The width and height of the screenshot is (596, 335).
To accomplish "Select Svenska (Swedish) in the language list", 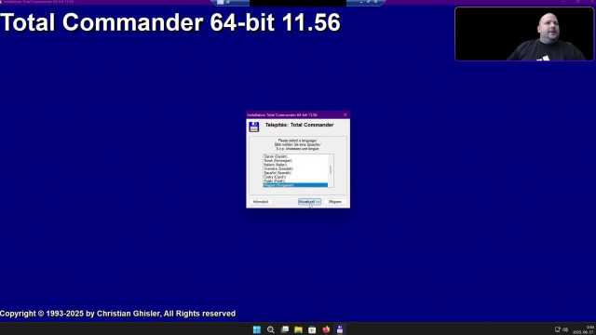I will [295, 168].
